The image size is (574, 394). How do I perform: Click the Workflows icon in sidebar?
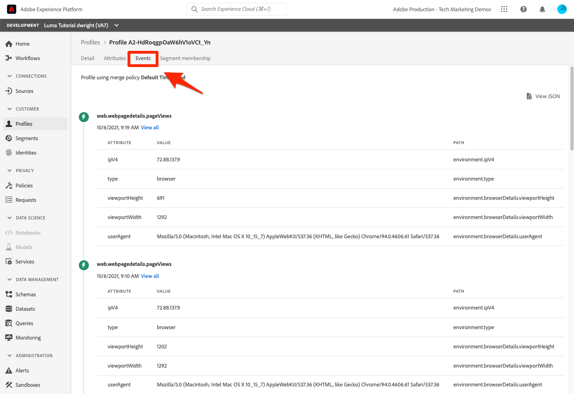pyautogui.click(x=9, y=58)
